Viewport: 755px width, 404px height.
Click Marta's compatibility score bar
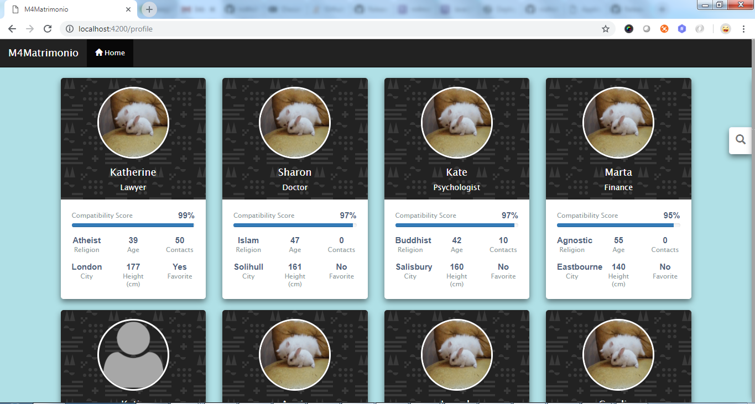click(x=618, y=225)
